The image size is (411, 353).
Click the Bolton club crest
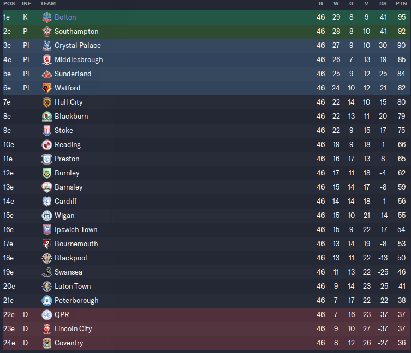coord(47,17)
